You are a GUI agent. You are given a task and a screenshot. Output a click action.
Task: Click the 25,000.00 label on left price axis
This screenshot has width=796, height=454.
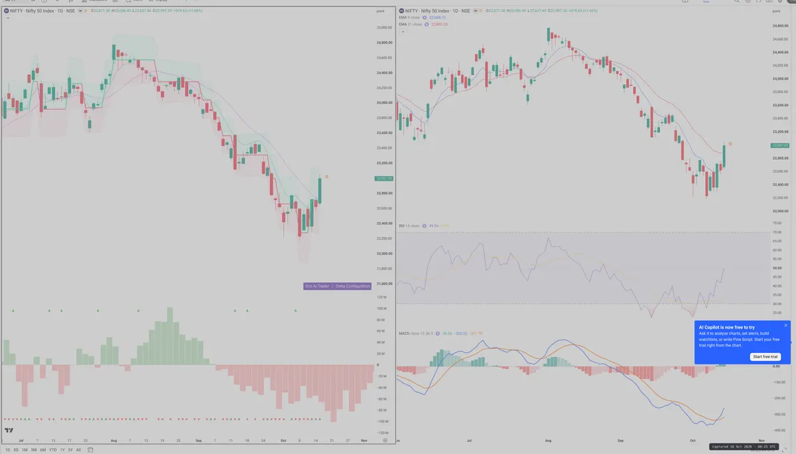(x=384, y=28)
